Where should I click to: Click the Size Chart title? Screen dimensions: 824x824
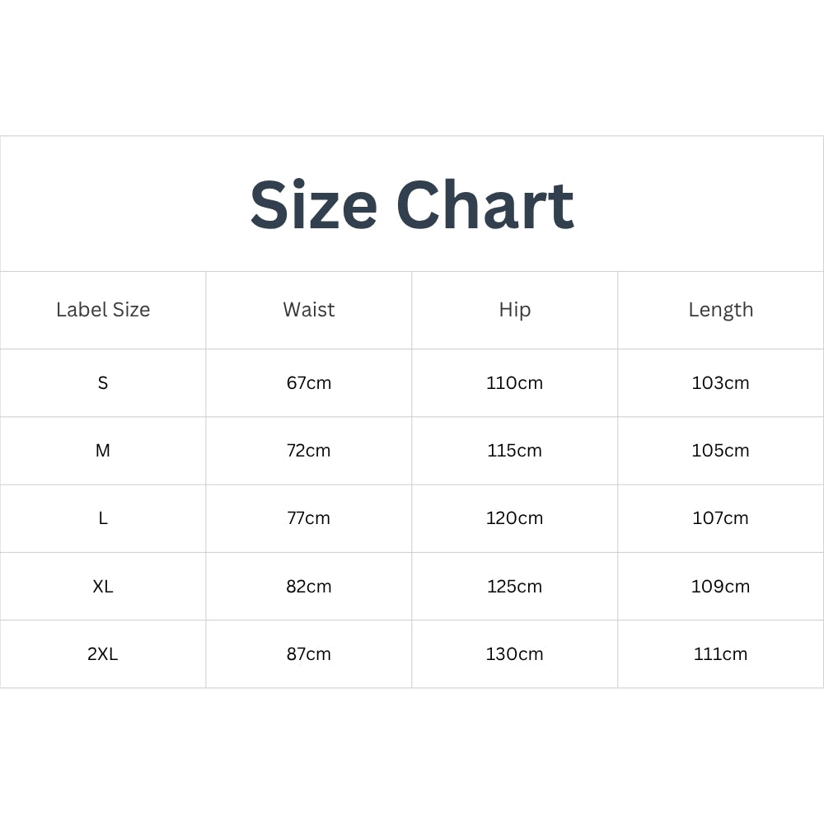tap(412, 205)
